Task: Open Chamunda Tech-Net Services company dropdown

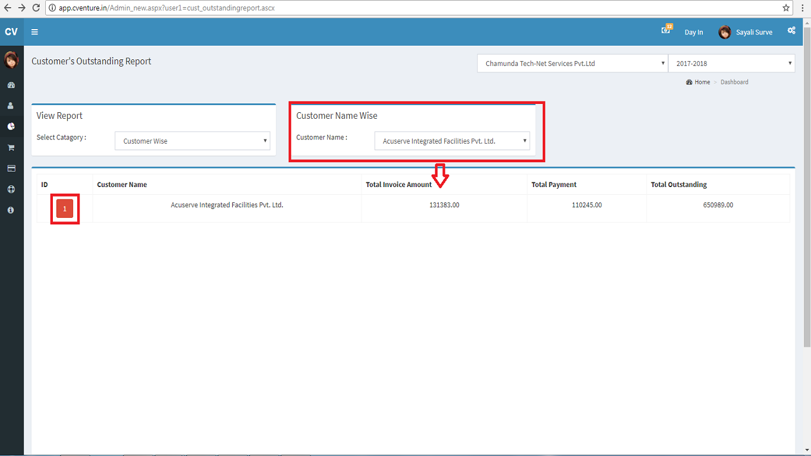Action: click(572, 64)
